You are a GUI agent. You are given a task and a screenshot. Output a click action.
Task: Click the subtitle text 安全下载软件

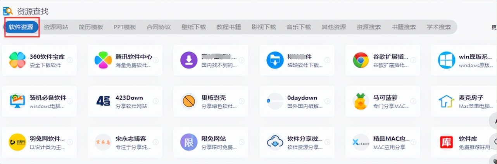45,65
